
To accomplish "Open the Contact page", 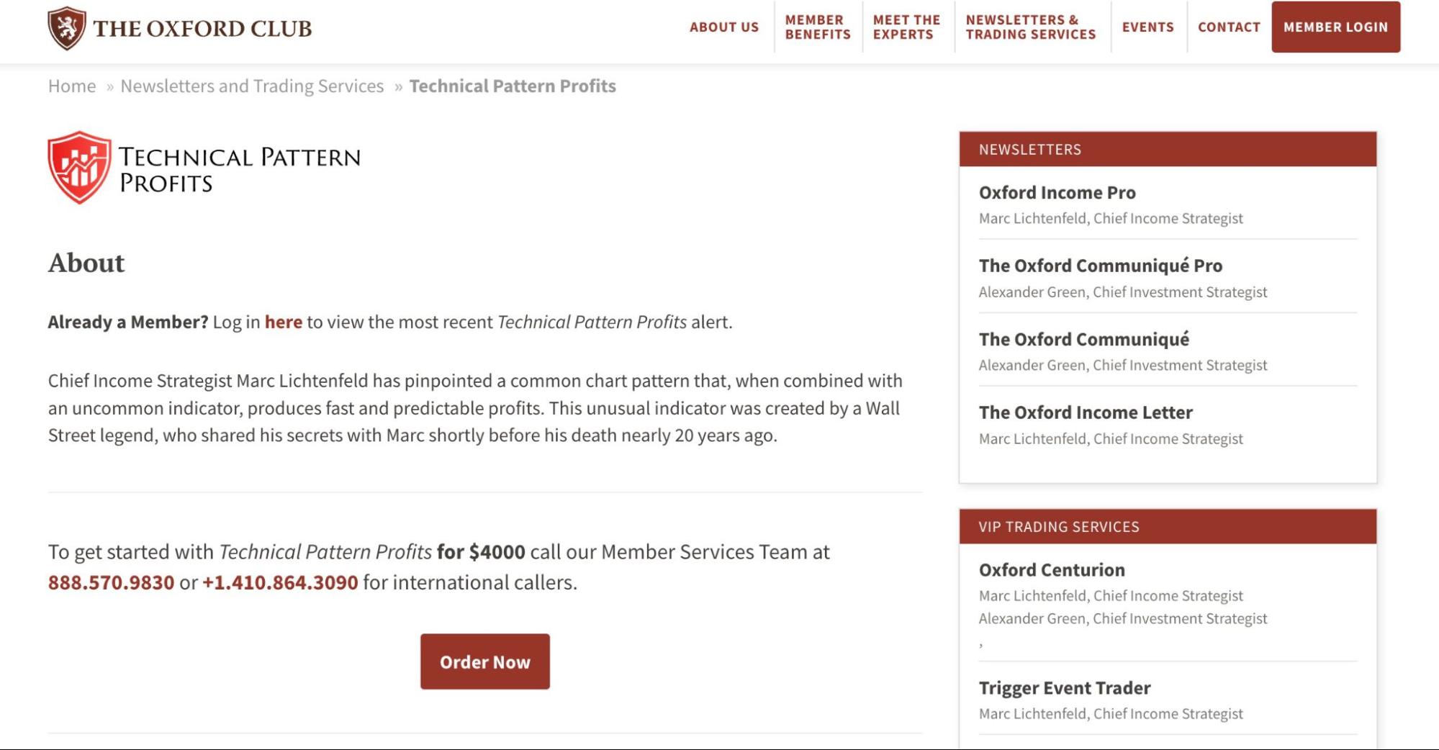I will click(x=1229, y=27).
